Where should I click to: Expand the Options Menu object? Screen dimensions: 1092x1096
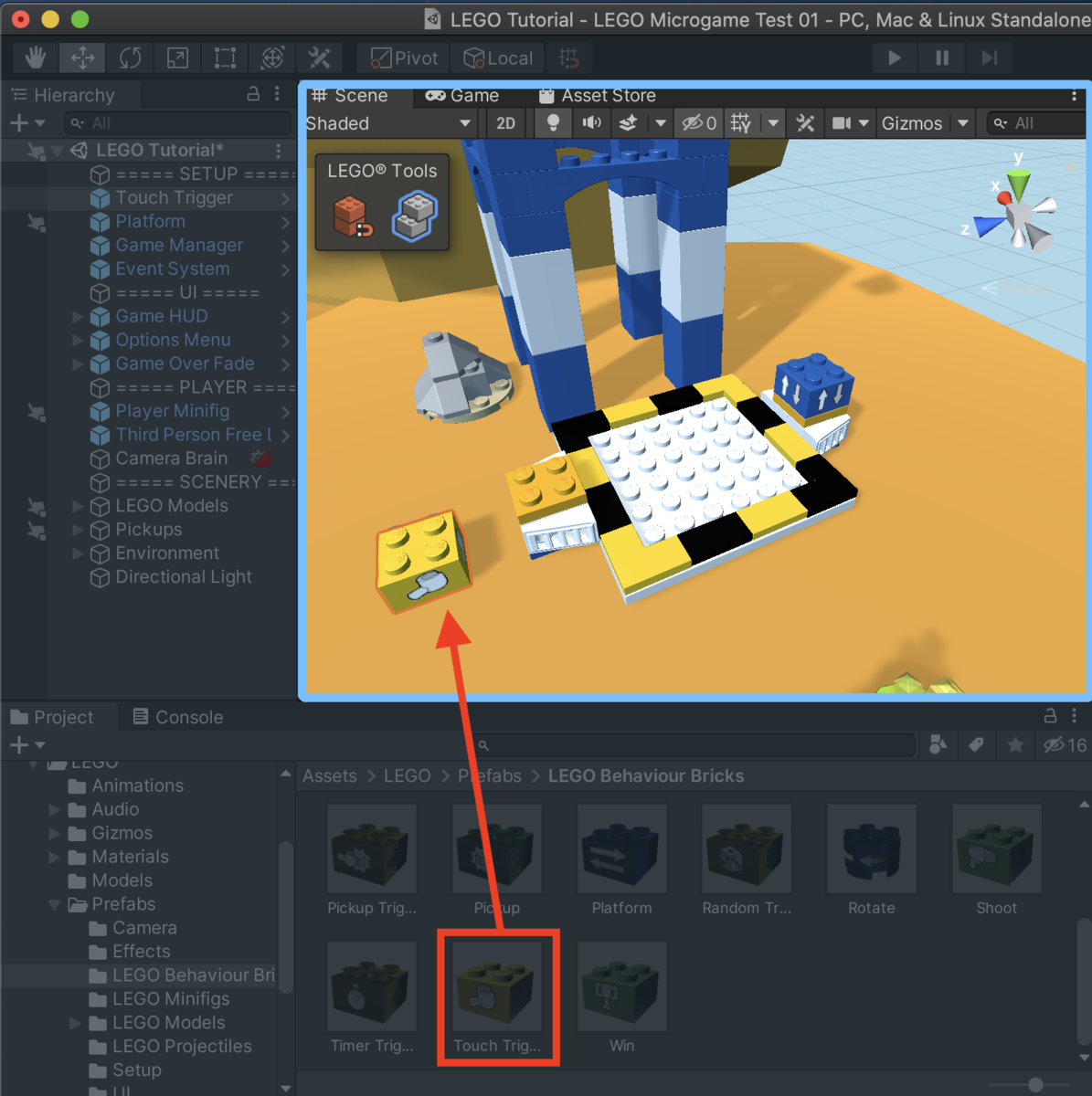pyautogui.click(x=78, y=340)
